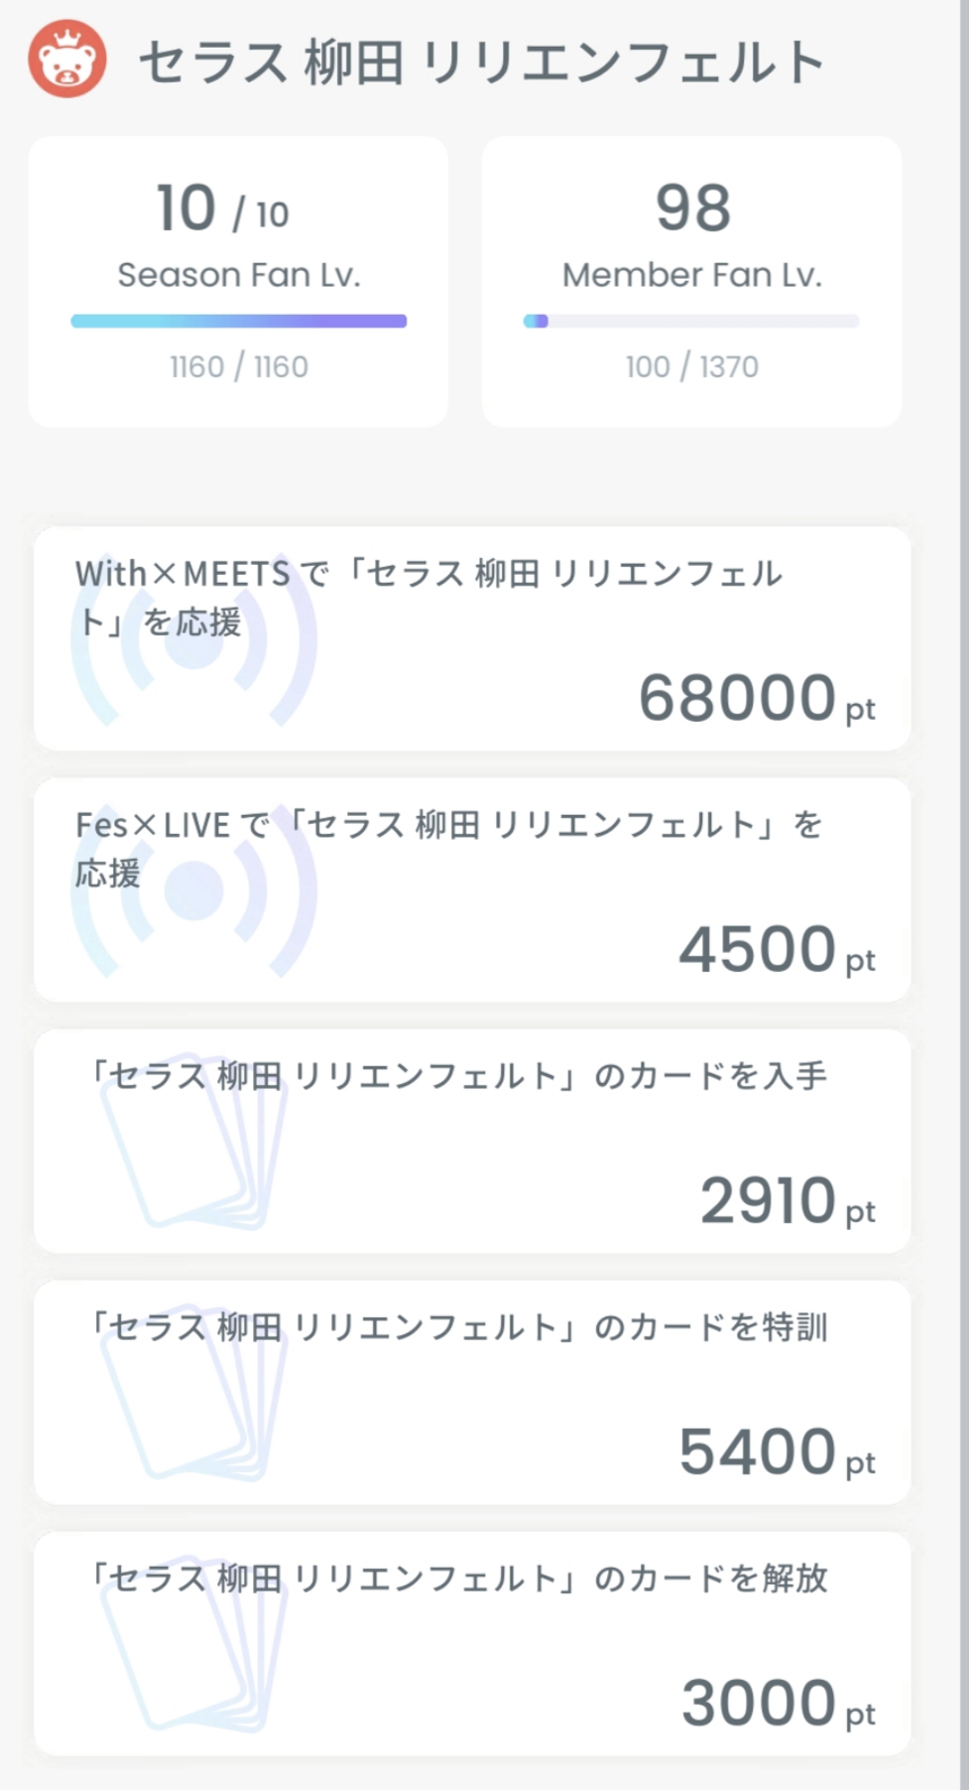Screen dimensions: 969x1790
Task: Click the crowned bear avatar icon
Action: click(67, 62)
